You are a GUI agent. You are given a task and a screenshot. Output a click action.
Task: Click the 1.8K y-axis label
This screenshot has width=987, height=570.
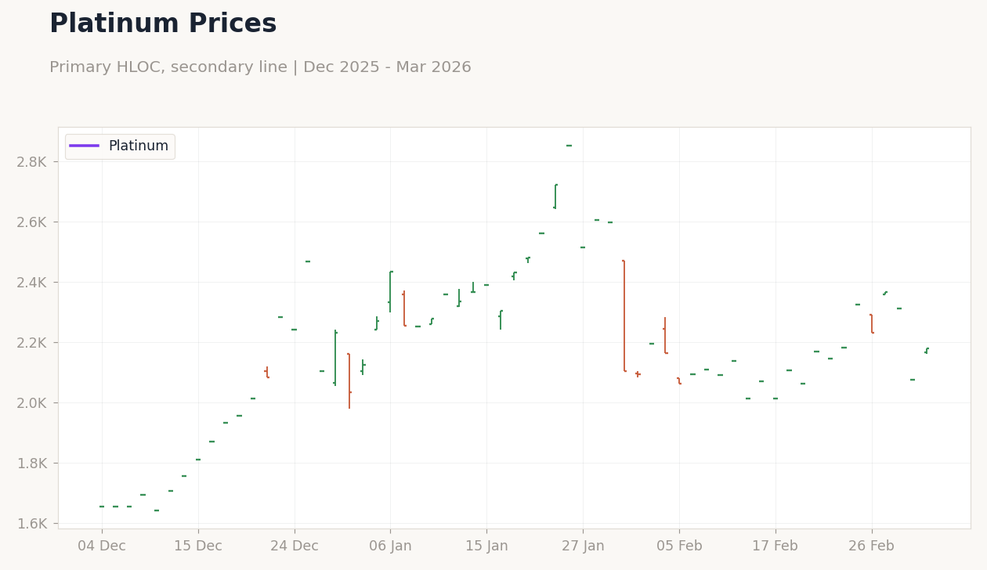[x=32, y=464]
